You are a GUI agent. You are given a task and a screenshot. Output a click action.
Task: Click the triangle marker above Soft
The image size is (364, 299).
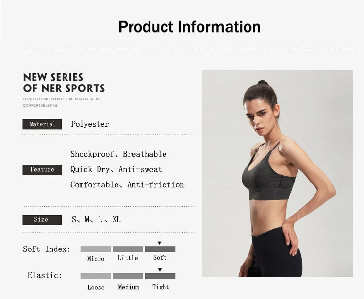pos(159,243)
